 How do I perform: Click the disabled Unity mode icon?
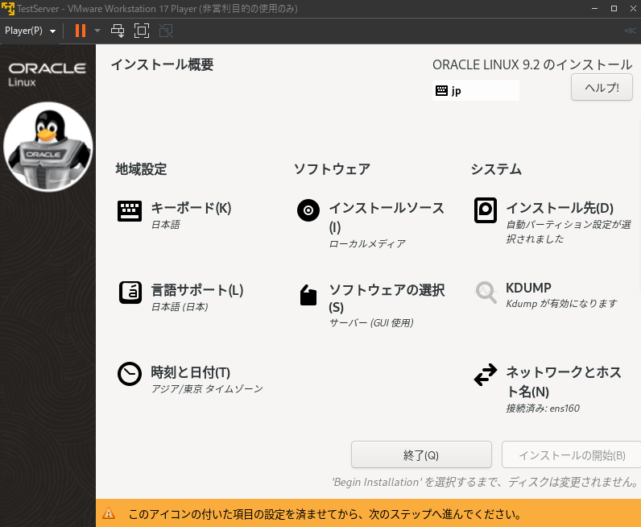tap(166, 31)
